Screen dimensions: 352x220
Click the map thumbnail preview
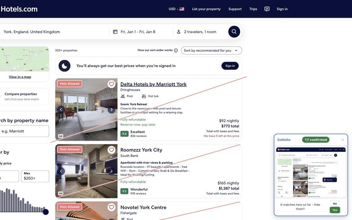pos(24,59)
